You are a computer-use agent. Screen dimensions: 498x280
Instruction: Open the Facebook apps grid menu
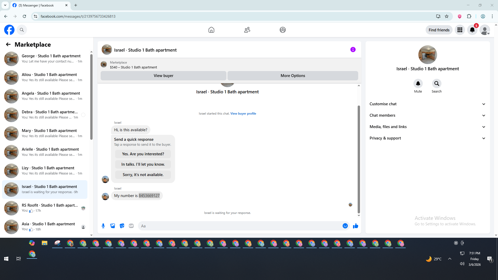(460, 30)
